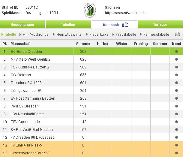The width and height of the screenshot is (183, 157).
Task: Click the SFV association logo
Action: [x=90, y=10]
